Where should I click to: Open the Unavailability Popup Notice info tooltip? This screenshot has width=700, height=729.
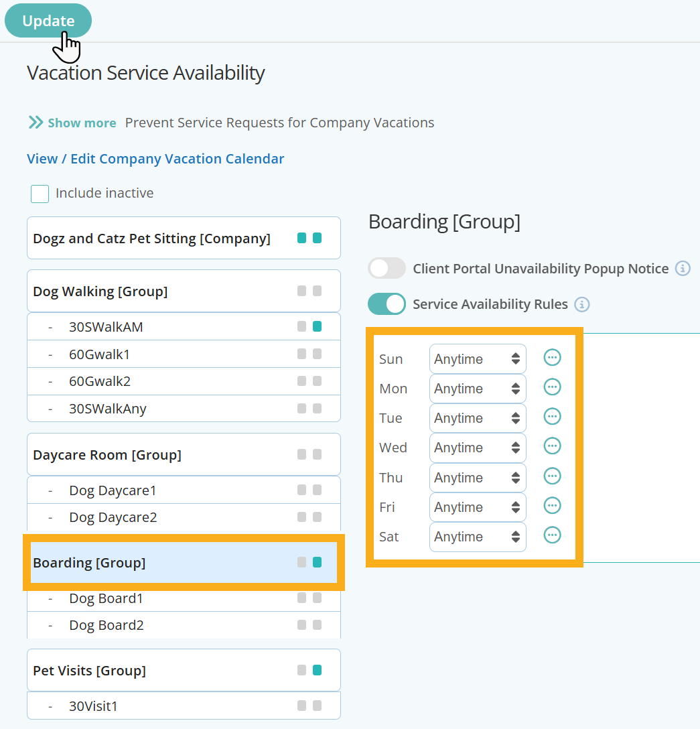(x=683, y=268)
